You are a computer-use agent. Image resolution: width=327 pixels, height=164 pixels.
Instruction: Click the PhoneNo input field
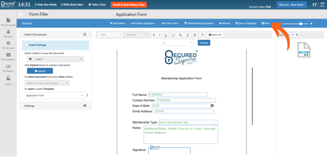186,100
